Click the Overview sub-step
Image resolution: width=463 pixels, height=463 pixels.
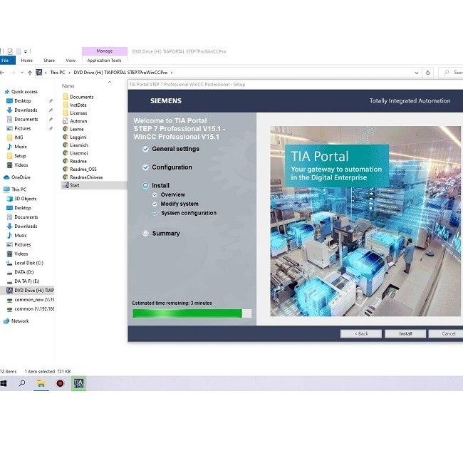click(169, 194)
